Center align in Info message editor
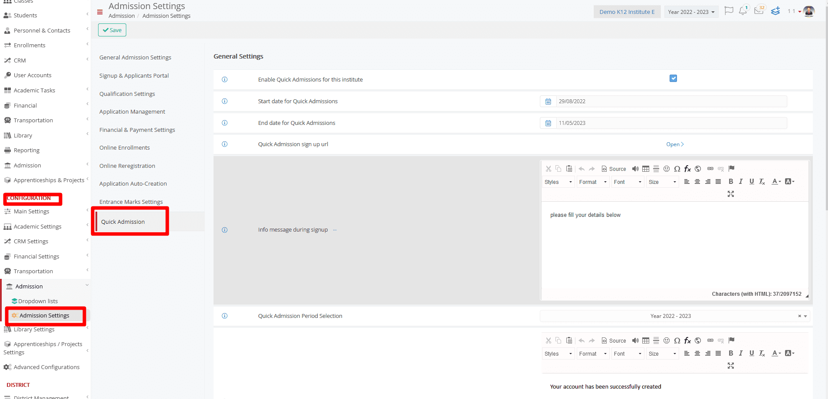Screen dimensions: 828x399 [x=697, y=182]
